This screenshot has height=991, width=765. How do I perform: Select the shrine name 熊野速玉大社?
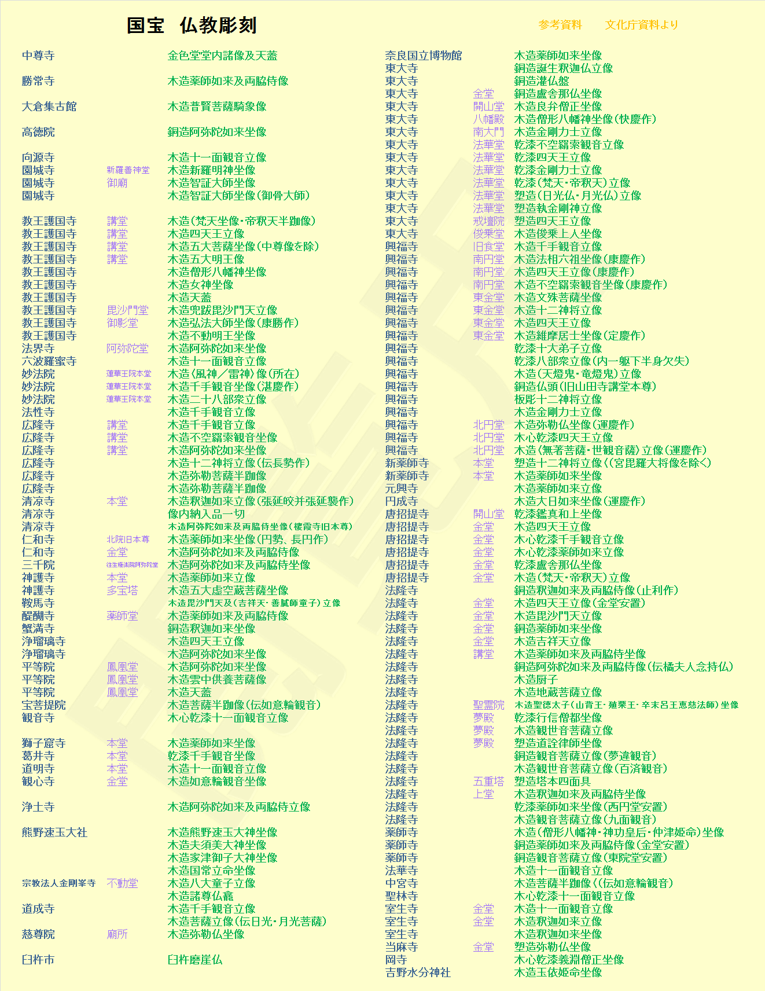coord(55,832)
